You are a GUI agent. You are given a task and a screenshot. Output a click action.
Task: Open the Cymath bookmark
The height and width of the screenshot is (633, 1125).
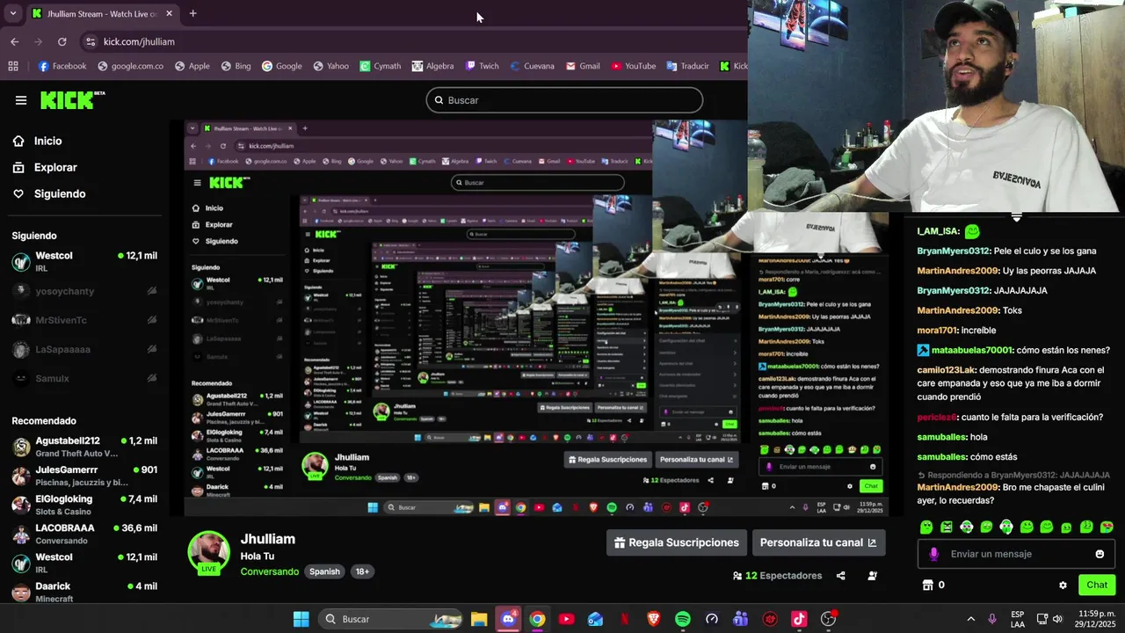point(380,66)
